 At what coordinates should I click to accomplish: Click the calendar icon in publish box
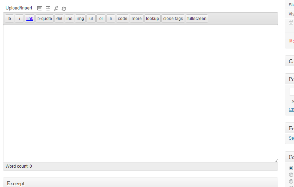pyautogui.click(x=291, y=22)
